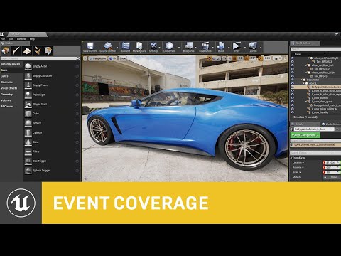Toggle visibility eye for wheel_set_Rear_Left

coord(293,65)
